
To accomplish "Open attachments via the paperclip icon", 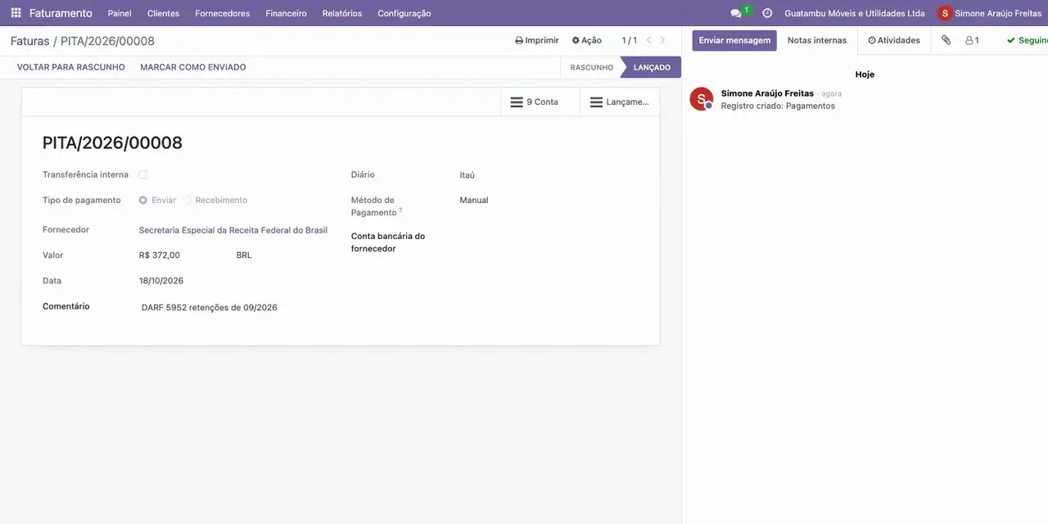I will [946, 40].
